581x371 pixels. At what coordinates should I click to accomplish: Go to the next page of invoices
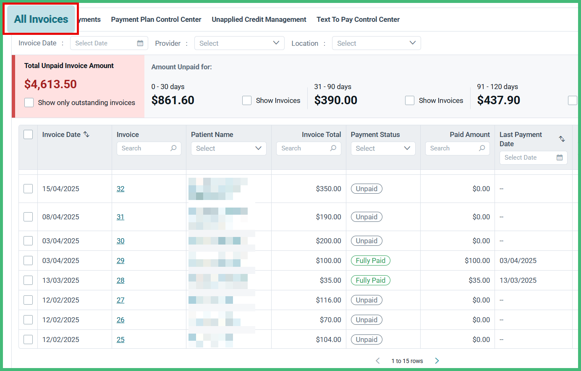437,360
